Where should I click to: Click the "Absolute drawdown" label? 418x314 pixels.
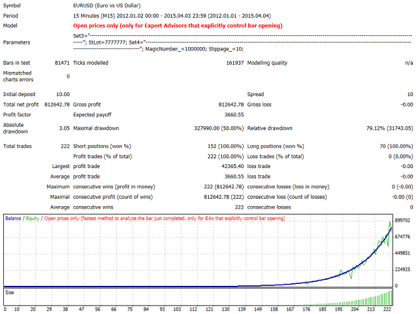point(15,128)
